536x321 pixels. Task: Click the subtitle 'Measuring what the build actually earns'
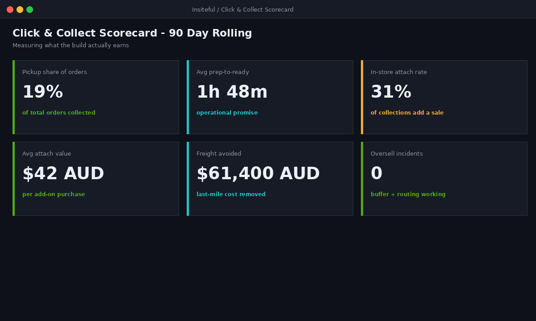click(x=71, y=45)
